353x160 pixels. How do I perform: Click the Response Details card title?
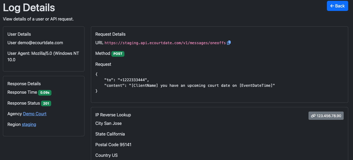(x=24, y=84)
